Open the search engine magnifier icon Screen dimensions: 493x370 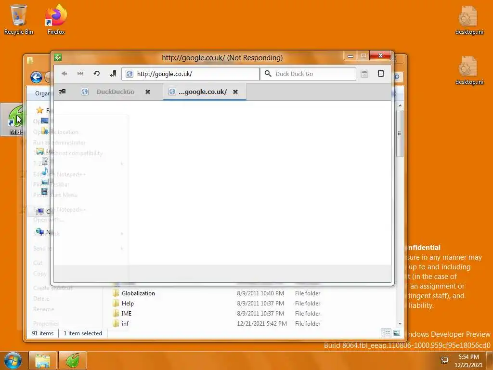pos(268,74)
